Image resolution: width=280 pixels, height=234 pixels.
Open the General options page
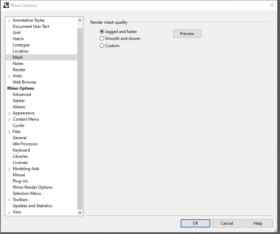(20, 138)
